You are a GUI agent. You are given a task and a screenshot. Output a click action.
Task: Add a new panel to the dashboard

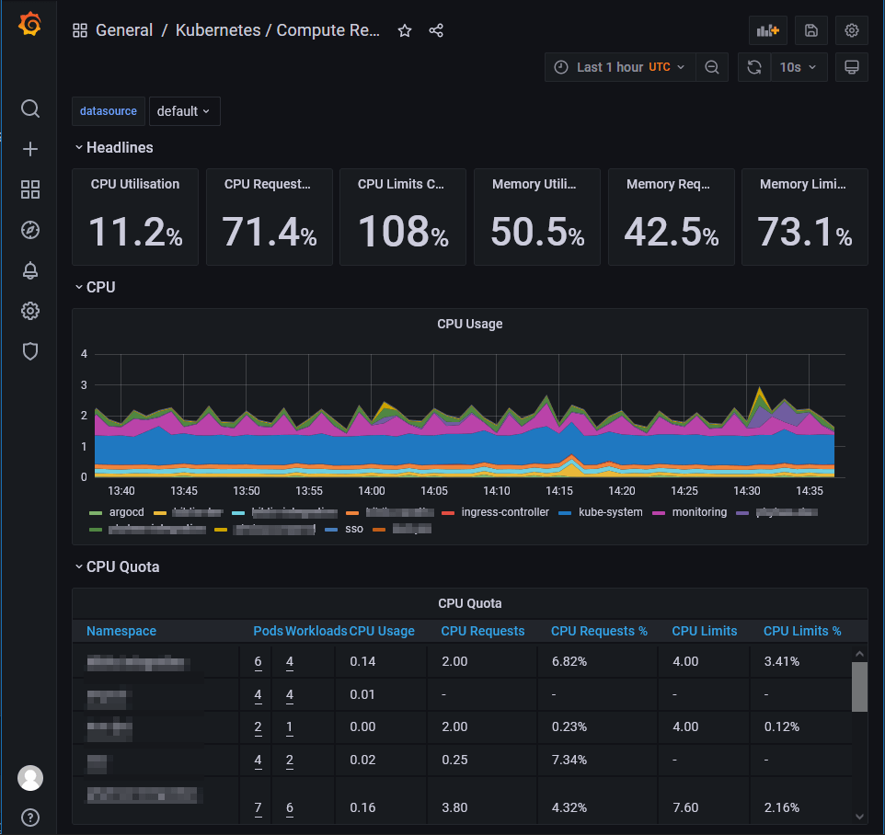767,30
